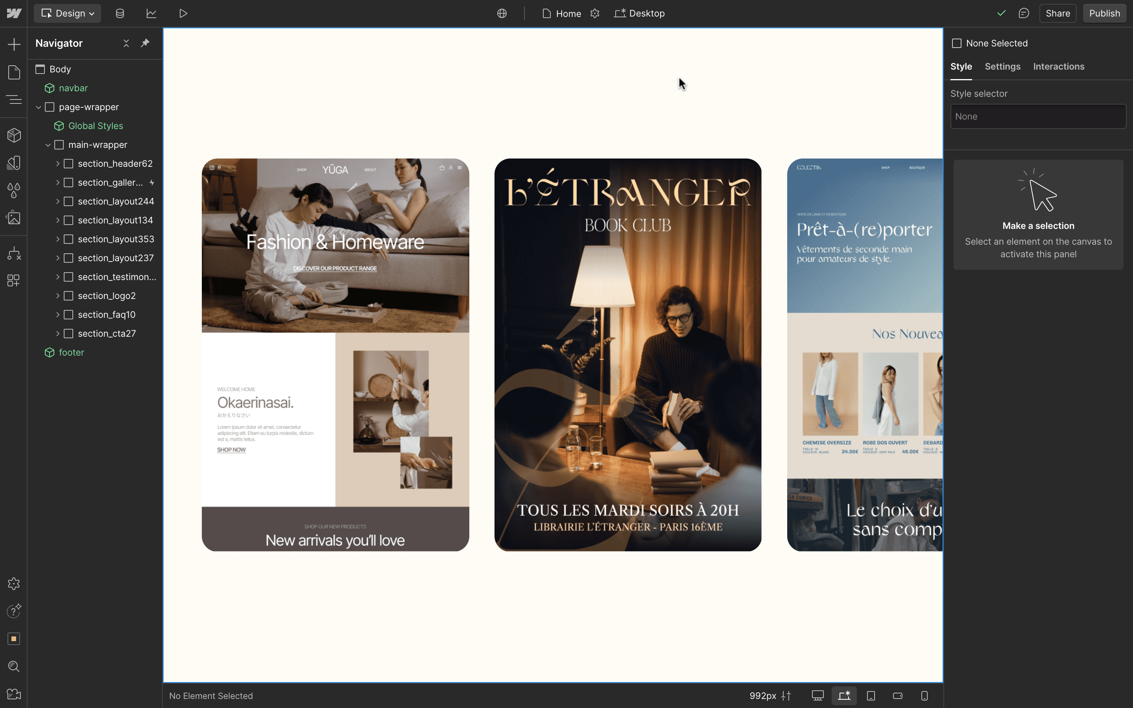Switch to the phone breakpoint

pos(924,696)
